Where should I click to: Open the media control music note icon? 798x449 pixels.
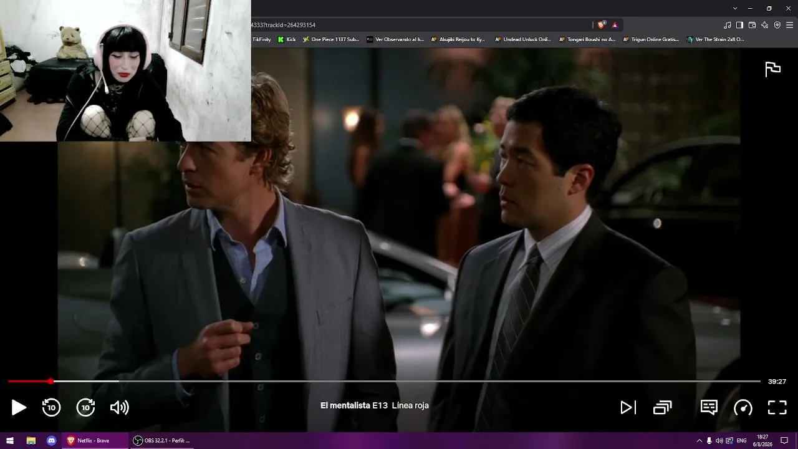pos(727,25)
